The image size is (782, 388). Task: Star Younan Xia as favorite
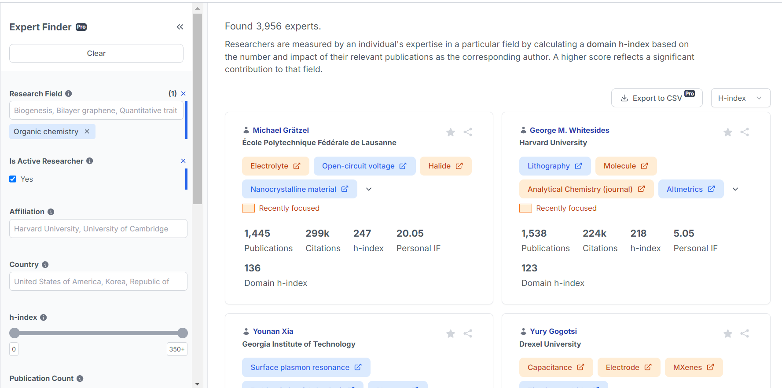[x=451, y=333]
